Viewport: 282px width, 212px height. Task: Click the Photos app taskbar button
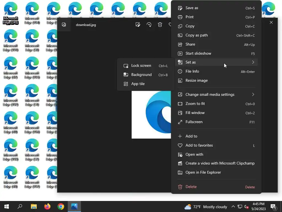tap(74, 206)
